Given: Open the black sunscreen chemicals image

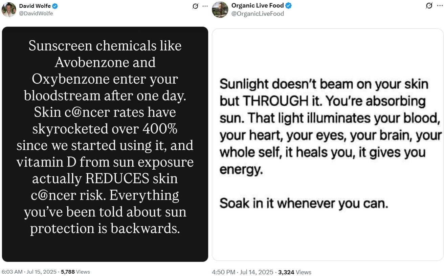Looking at the screenshot, I should (x=105, y=144).
